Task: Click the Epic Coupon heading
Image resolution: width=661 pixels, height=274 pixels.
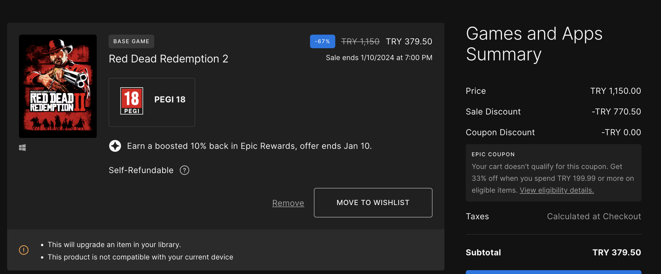Action: (x=493, y=154)
